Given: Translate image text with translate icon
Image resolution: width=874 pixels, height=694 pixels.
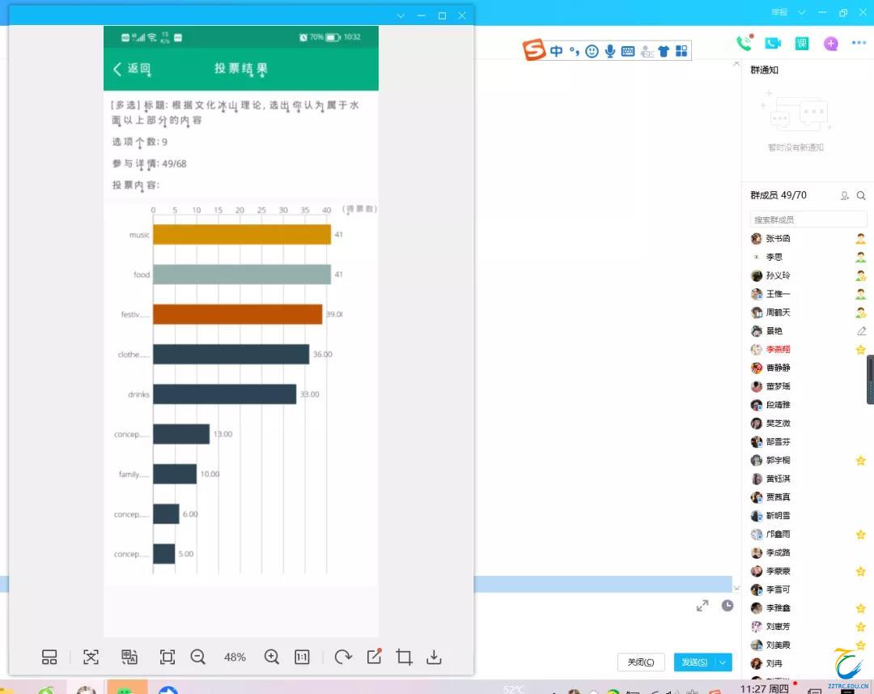Looking at the screenshot, I should tap(129, 657).
